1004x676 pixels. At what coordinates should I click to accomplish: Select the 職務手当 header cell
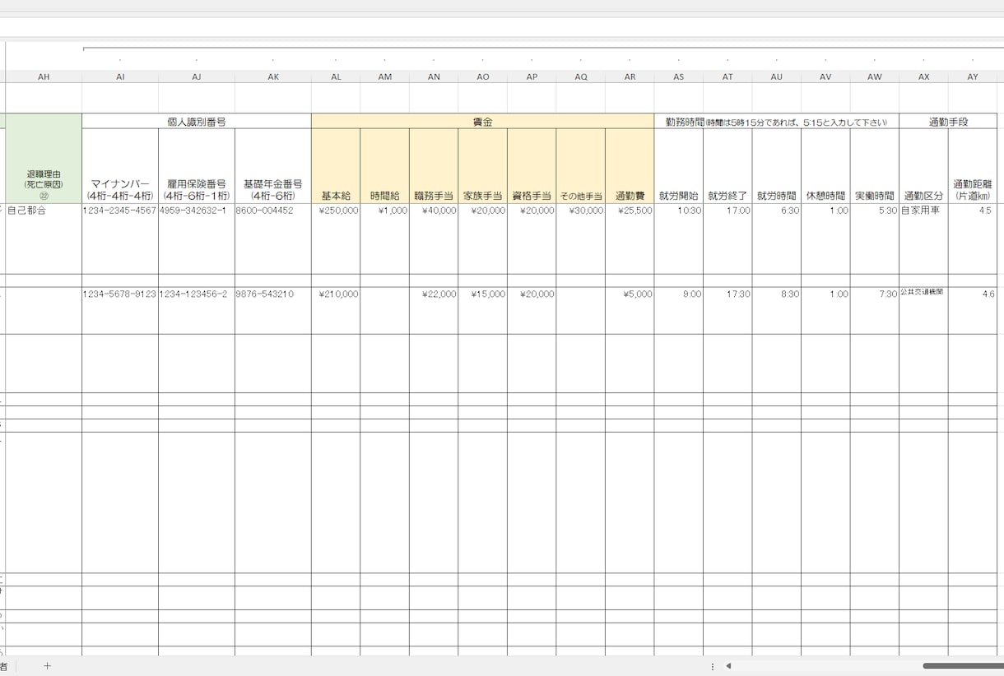434,166
